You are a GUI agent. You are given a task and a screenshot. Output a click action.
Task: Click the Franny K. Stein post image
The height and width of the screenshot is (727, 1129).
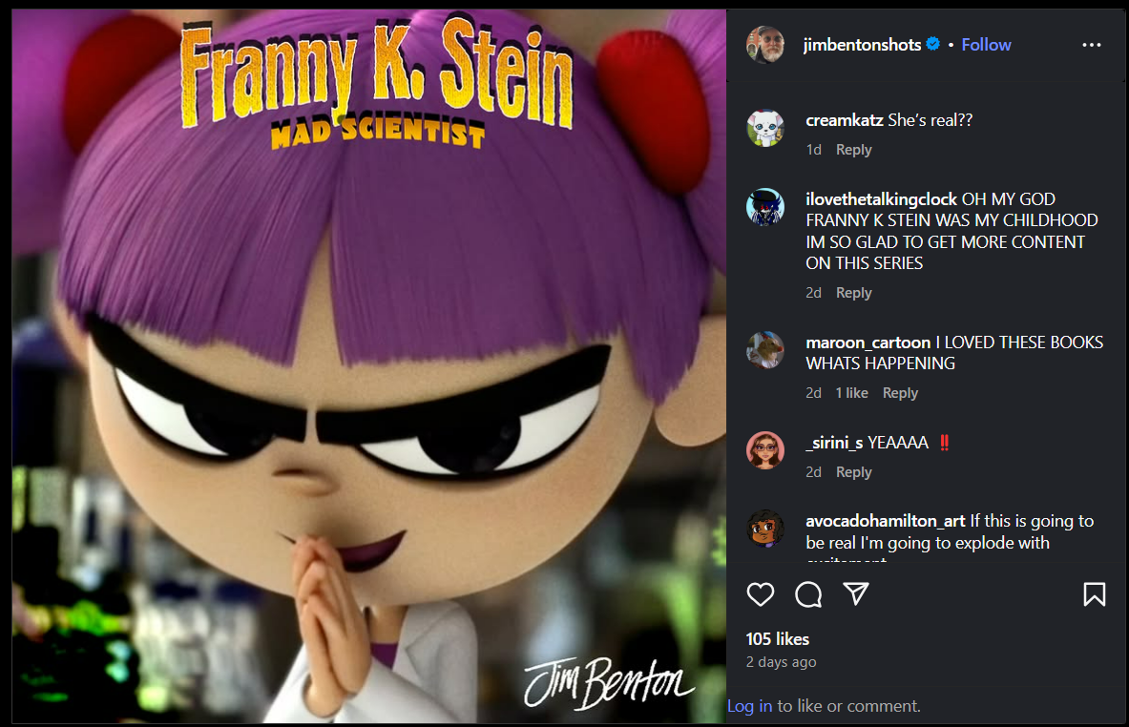pyautogui.click(x=368, y=365)
